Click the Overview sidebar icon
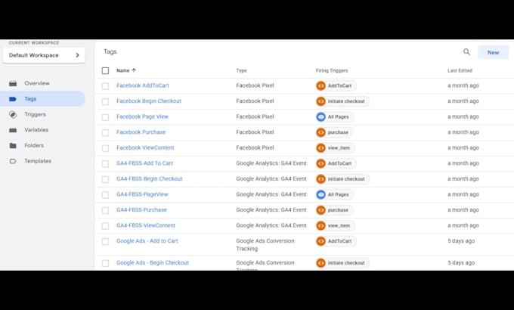Viewport: 514px width, 310px height. click(13, 83)
